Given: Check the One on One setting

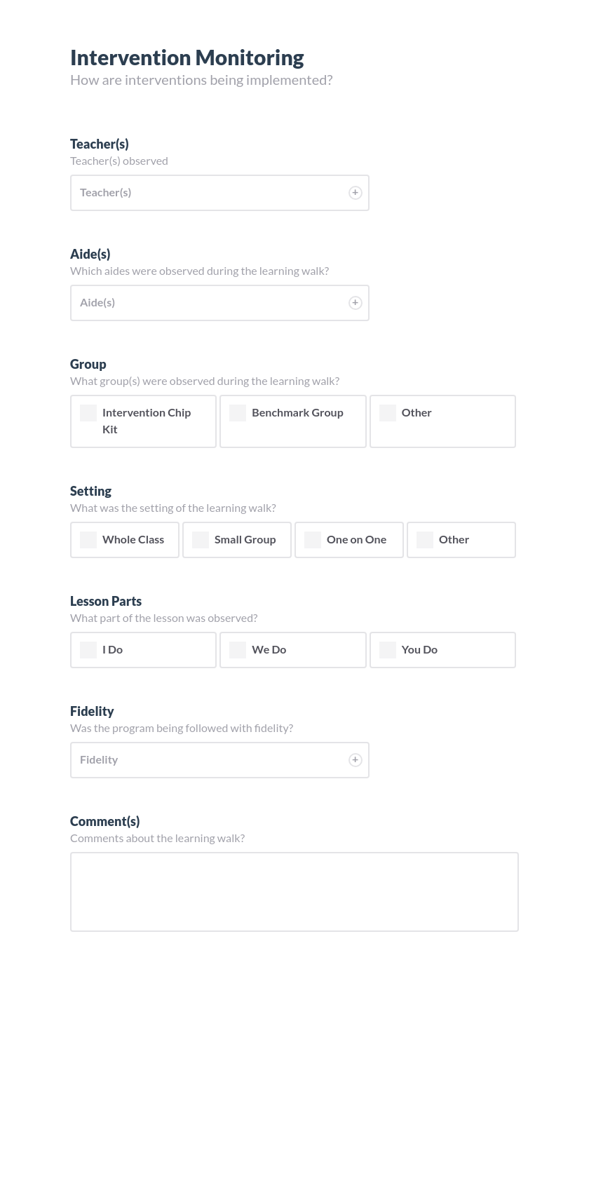Looking at the screenshot, I should click(313, 540).
